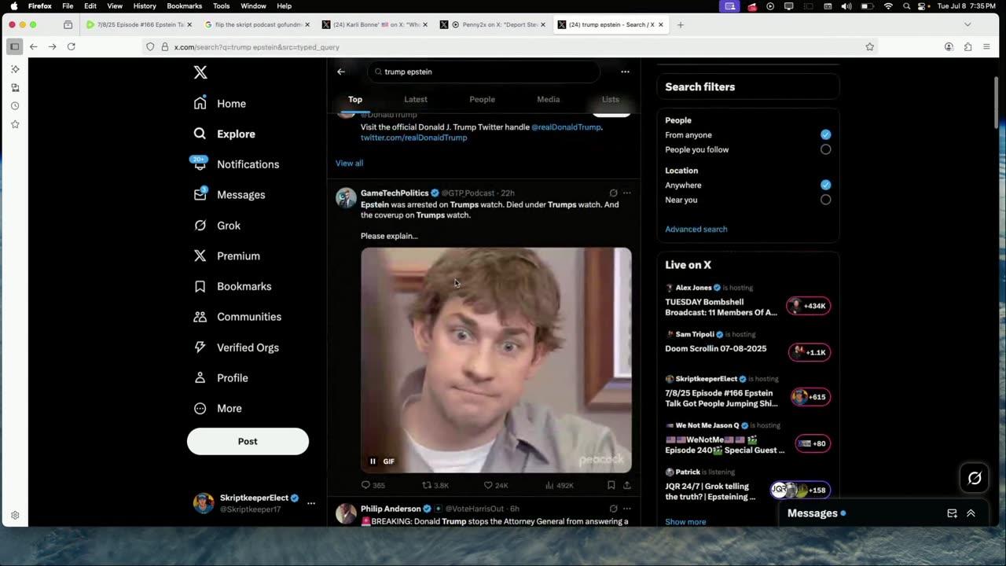The image size is (1006, 566).
Task: Compose new message in Messages drawer
Action: coord(952,513)
